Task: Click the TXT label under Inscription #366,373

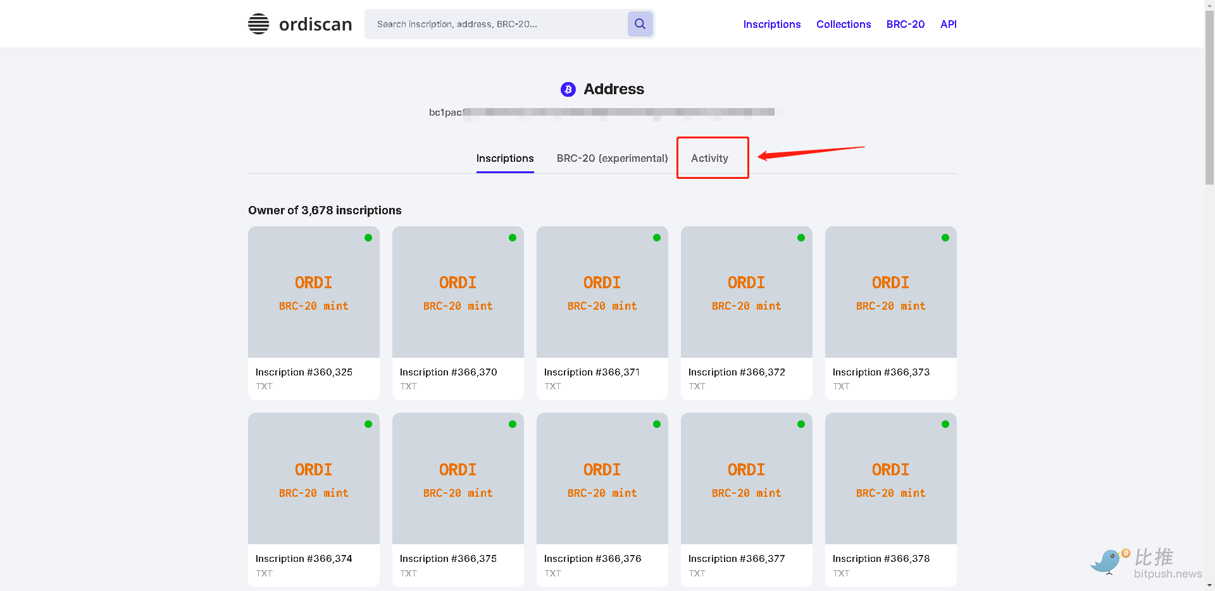Action: 841,386
